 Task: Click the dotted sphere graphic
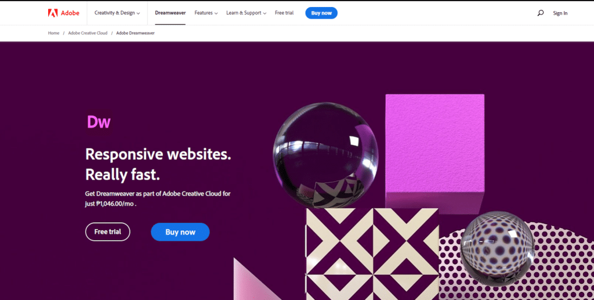(x=497, y=248)
